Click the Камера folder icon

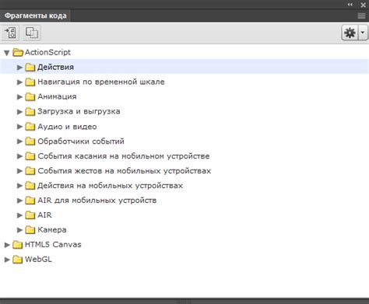click(x=30, y=229)
